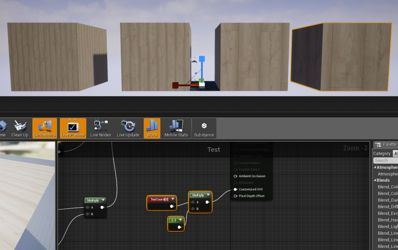Select the highlighted rightmost wooden cube

(x=341, y=57)
